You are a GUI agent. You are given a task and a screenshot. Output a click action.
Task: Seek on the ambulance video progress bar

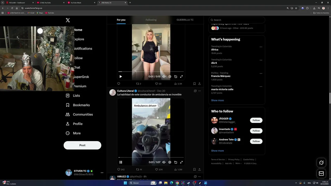tap(151, 157)
